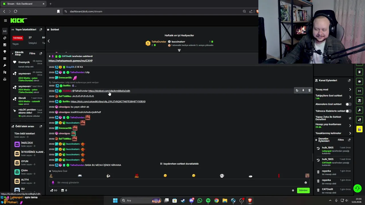This screenshot has height=205, width=365.
Task: Pop out the Etkinlik Akışı panel
Action: pos(41,54)
